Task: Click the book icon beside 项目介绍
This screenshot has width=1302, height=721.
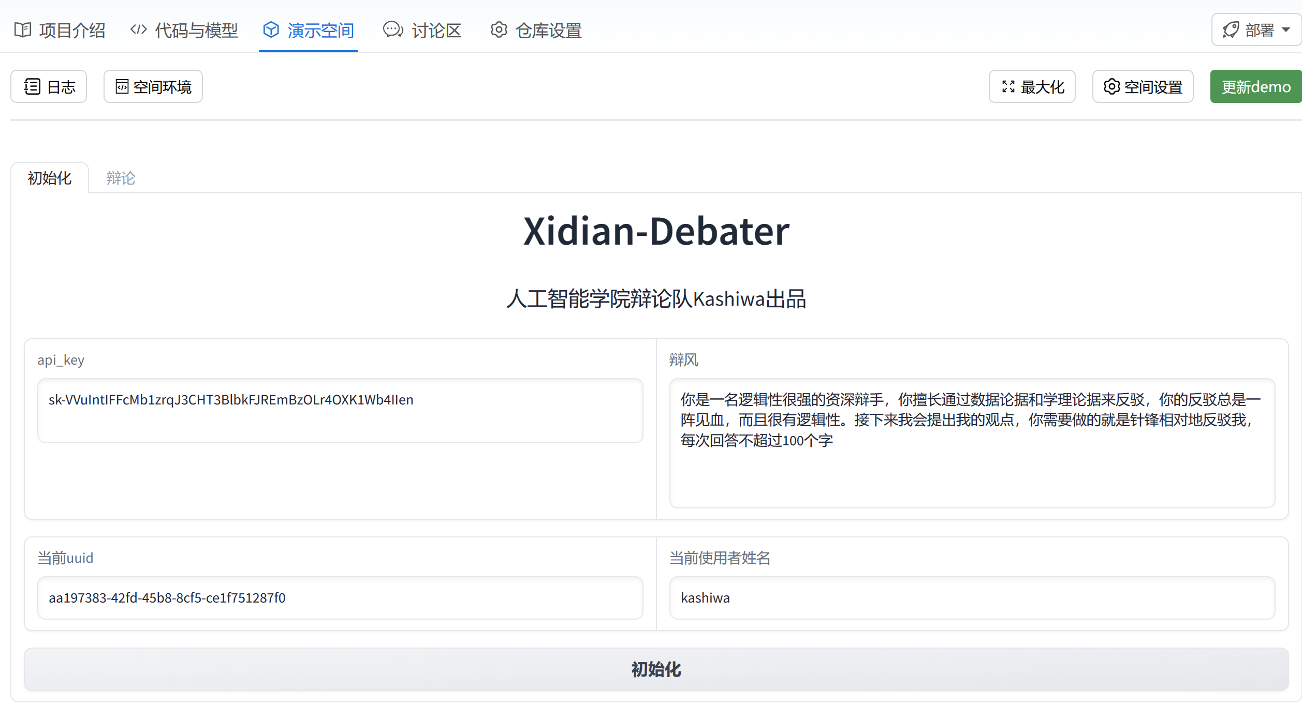Action: pyautogui.click(x=23, y=30)
